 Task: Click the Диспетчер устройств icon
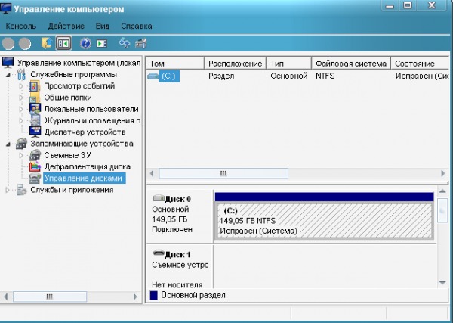tap(35, 132)
